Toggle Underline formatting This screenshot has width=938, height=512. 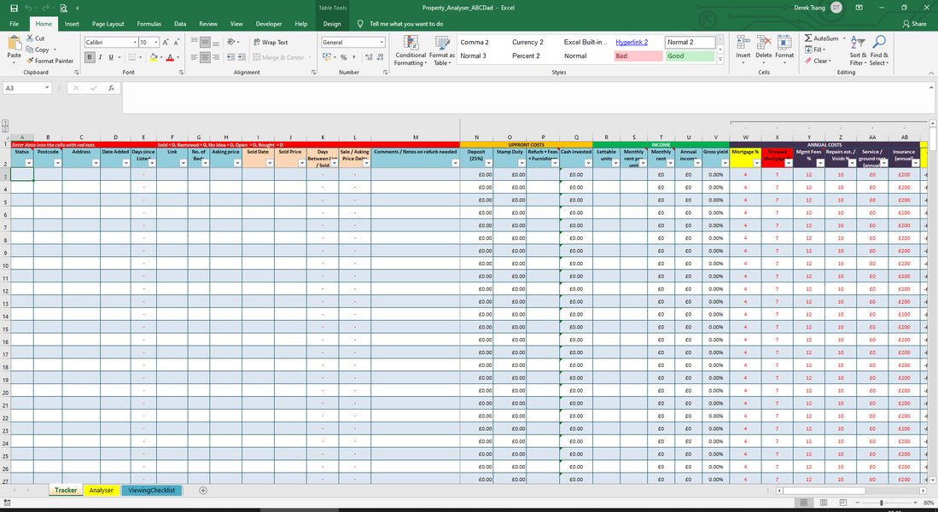click(111, 57)
